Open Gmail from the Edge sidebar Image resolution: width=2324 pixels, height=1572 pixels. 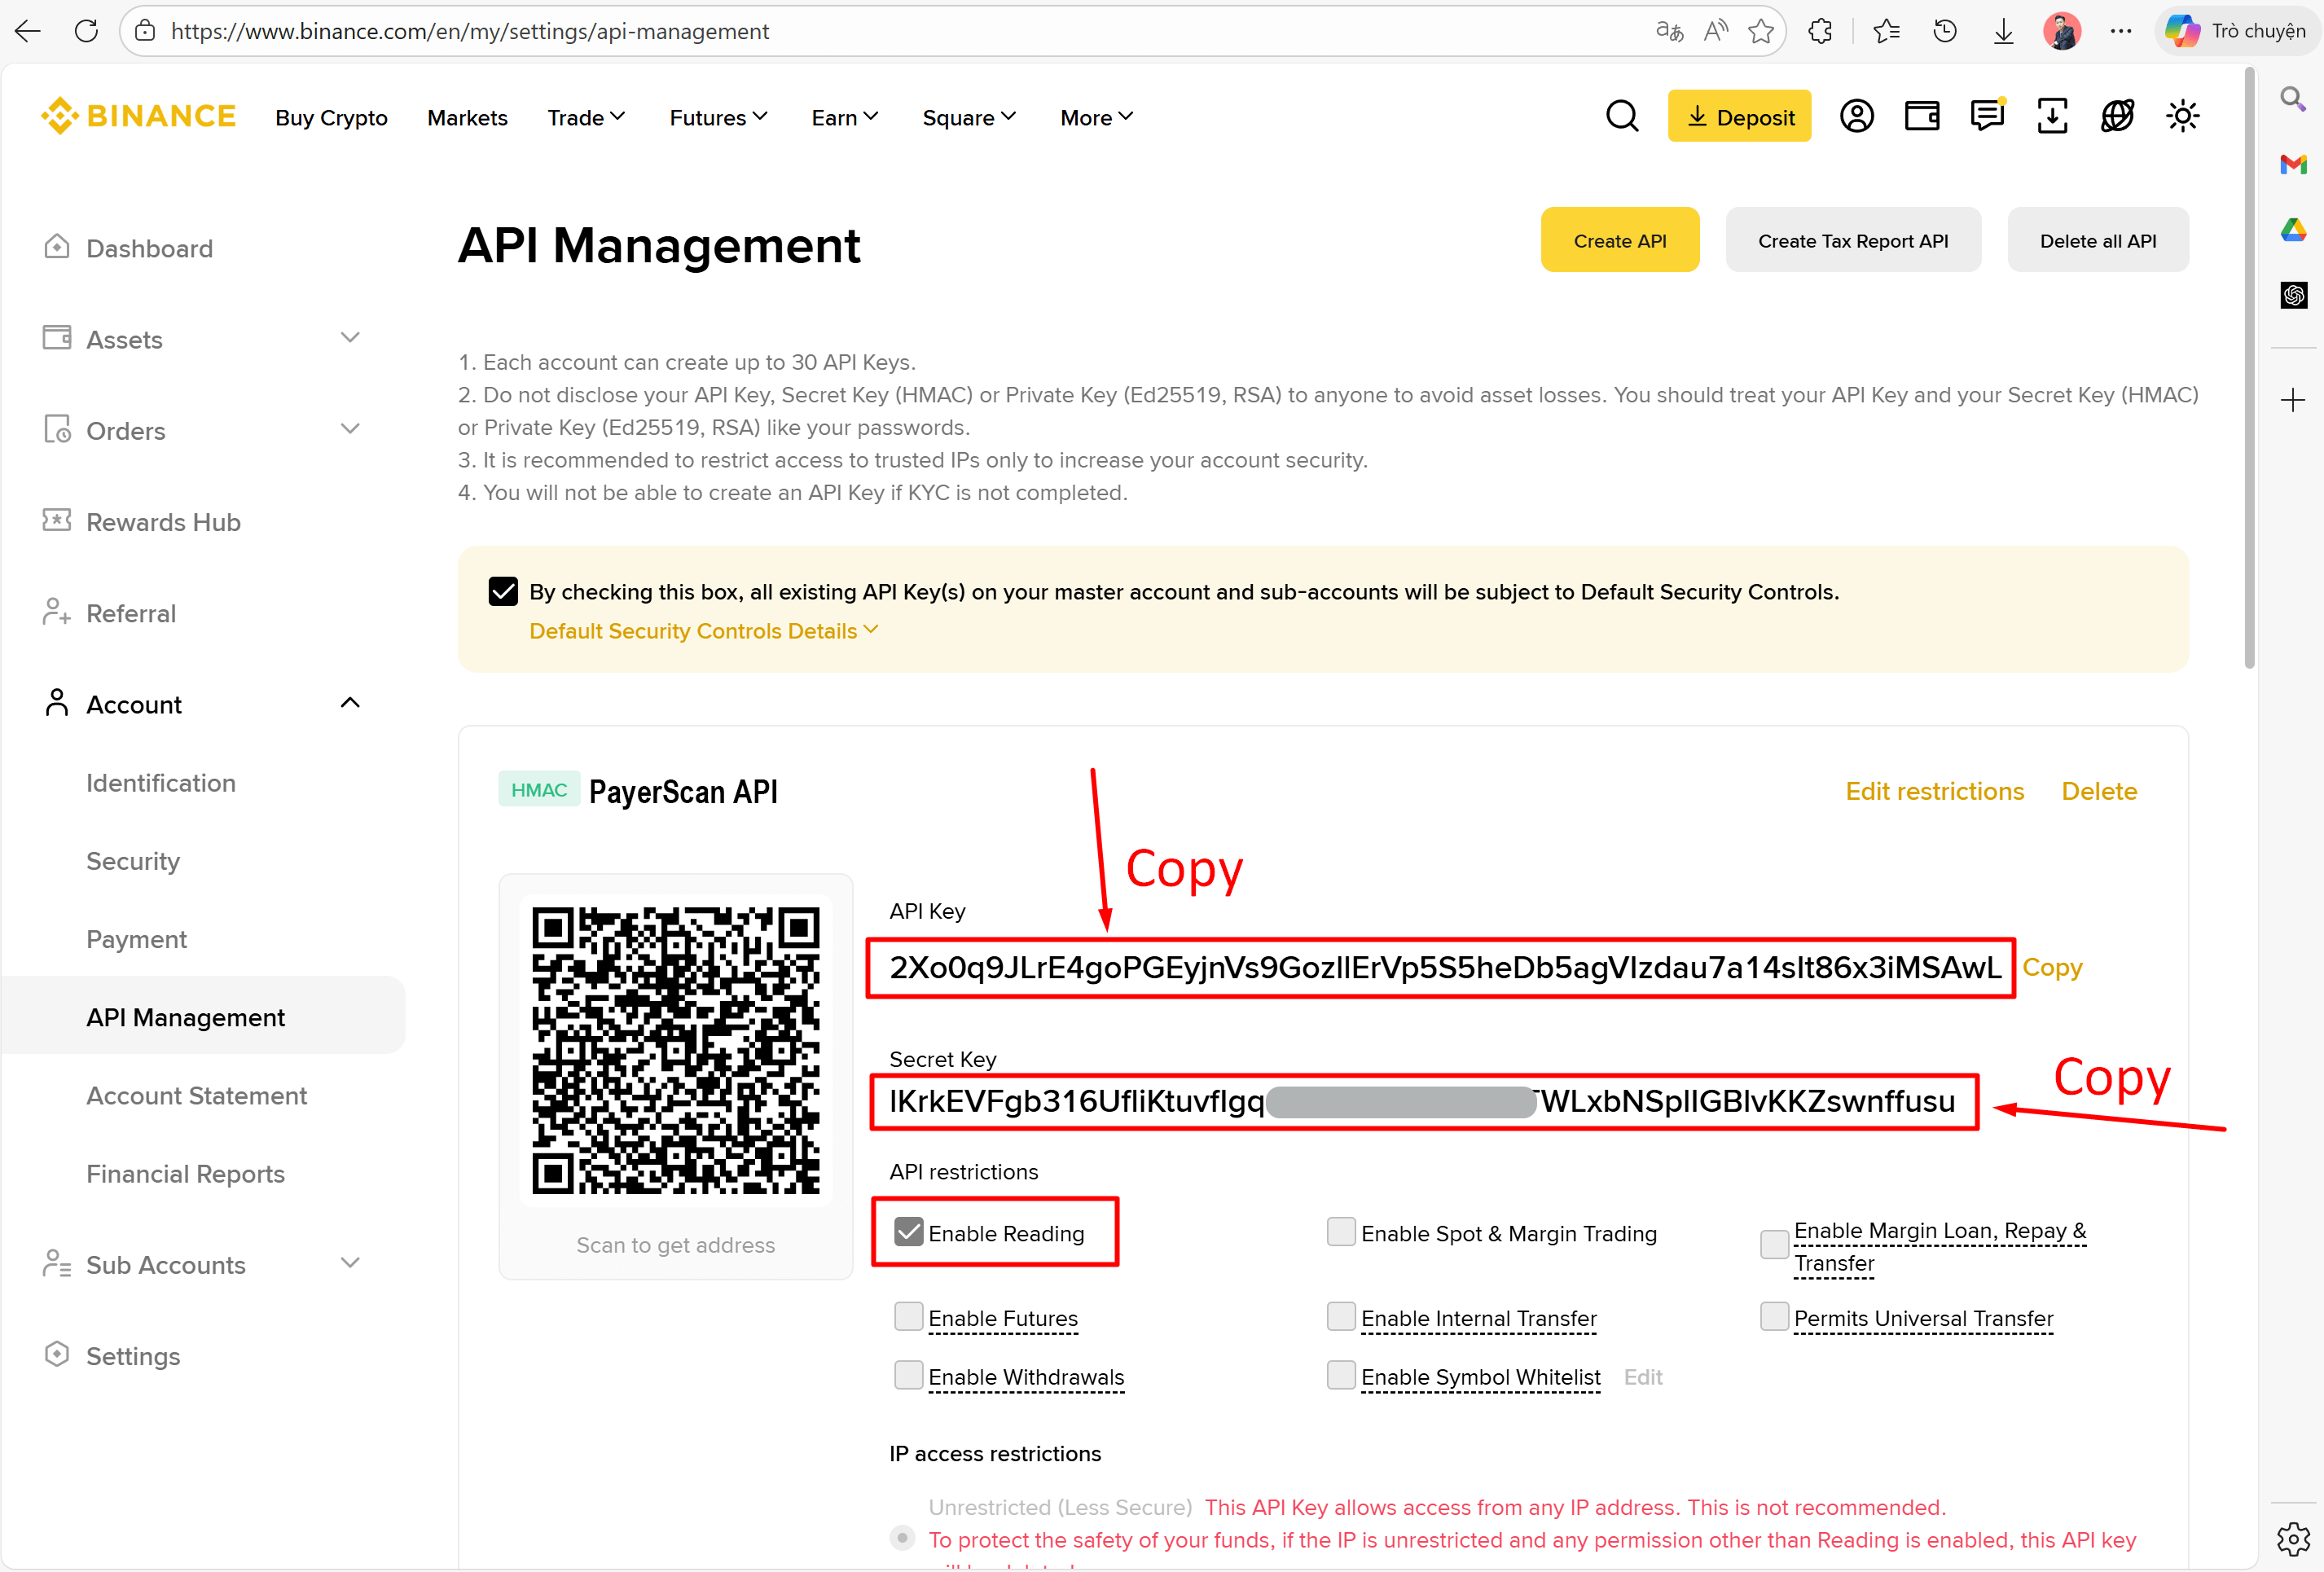pyautogui.click(x=2293, y=165)
